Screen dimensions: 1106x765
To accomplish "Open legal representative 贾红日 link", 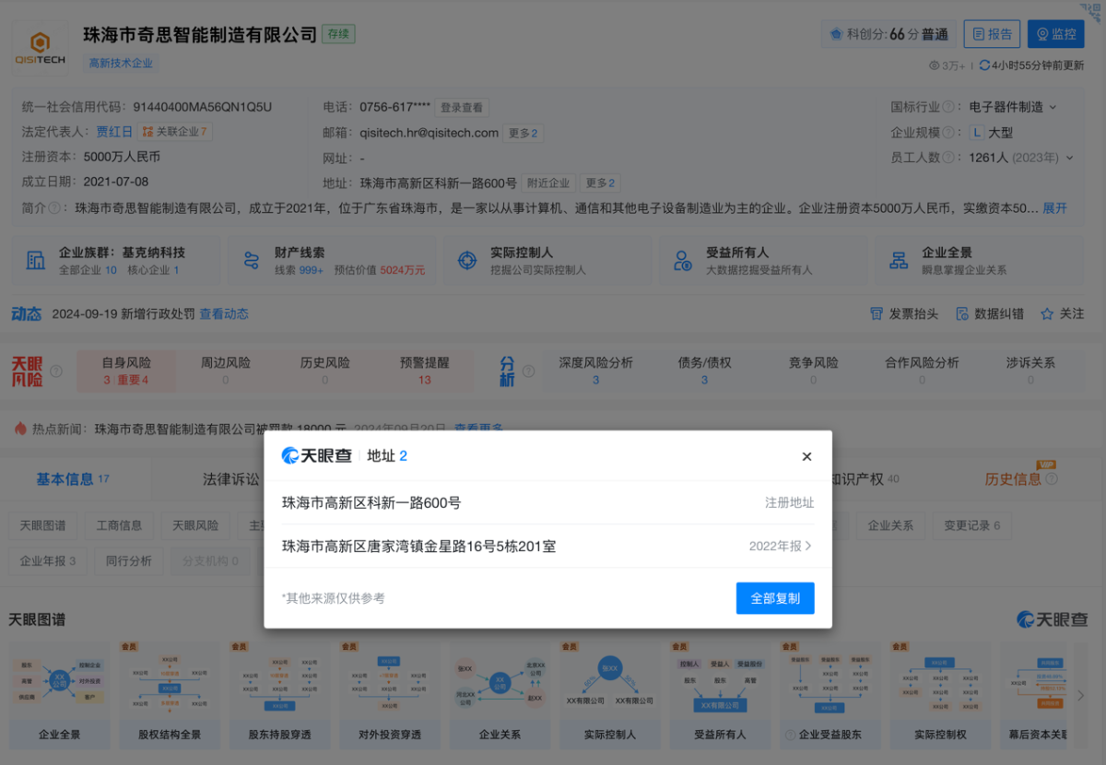I will [114, 132].
